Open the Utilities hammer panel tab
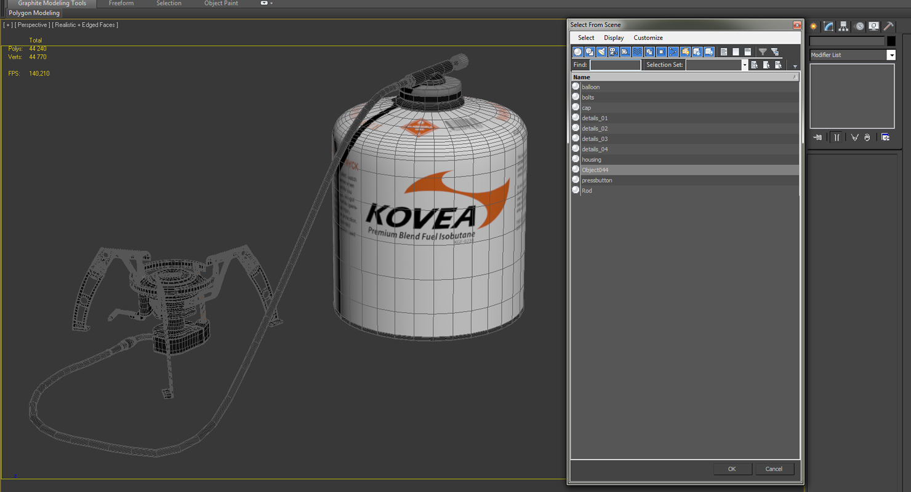Viewport: 911px width, 492px height. point(888,26)
